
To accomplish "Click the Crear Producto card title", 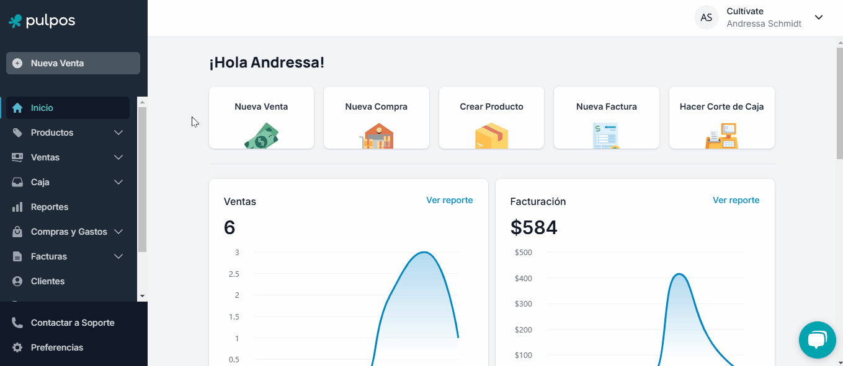I will pyautogui.click(x=491, y=107).
